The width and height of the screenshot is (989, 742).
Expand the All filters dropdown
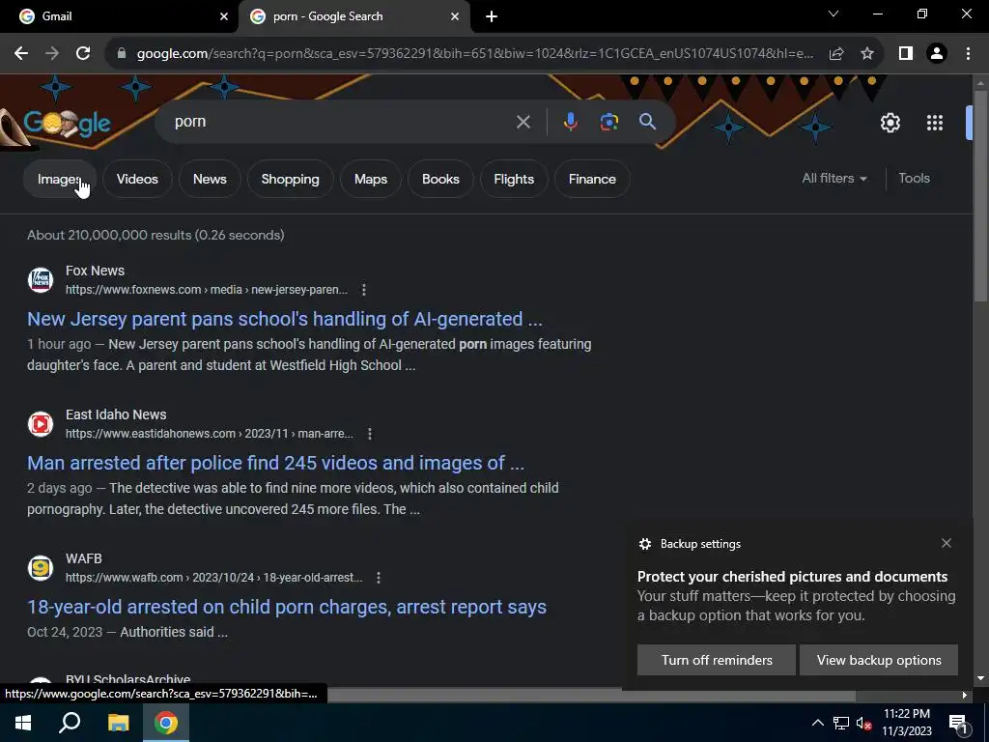(834, 179)
